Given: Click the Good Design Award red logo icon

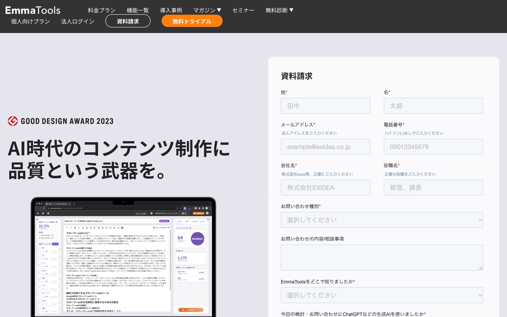Looking at the screenshot, I should tap(13, 121).
